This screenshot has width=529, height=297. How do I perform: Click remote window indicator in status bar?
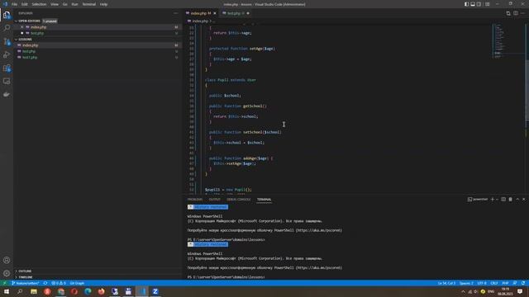coord(5,283)
